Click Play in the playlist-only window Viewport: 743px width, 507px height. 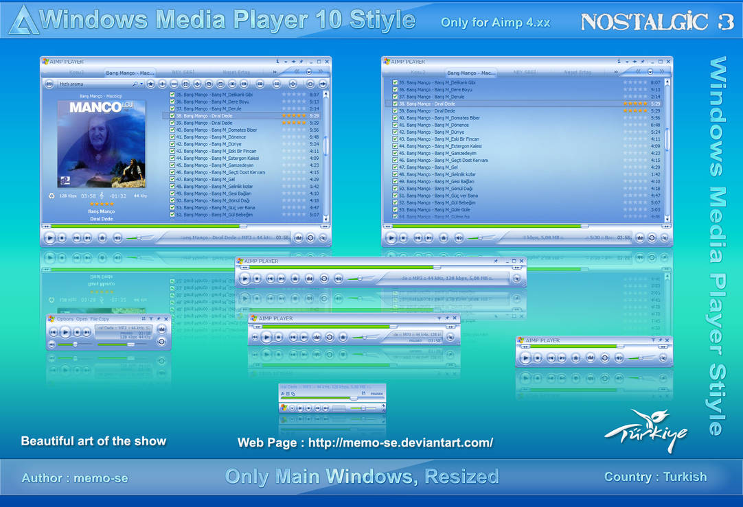pos(391,237)
